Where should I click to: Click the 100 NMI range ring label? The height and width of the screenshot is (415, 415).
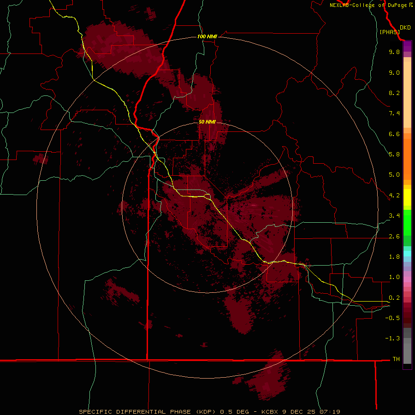coord(207,36)
